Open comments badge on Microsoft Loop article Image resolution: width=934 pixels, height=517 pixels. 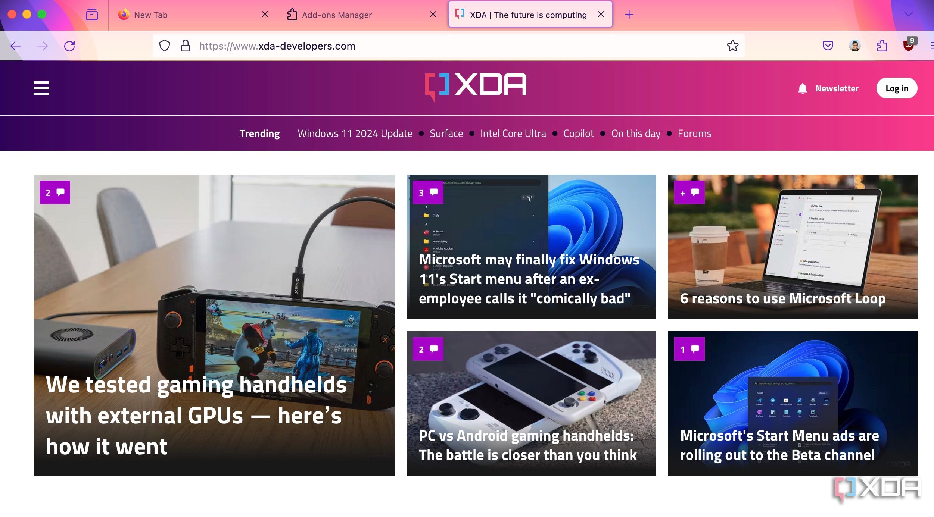point(689,192)
